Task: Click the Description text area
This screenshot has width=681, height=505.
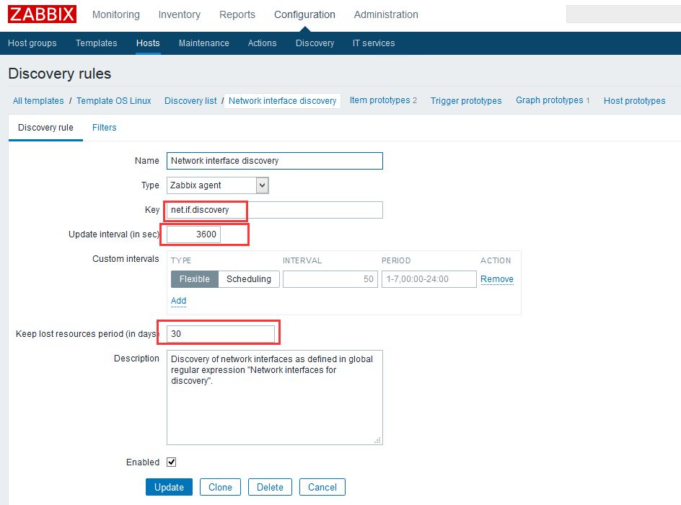Action: click(274, 398)
